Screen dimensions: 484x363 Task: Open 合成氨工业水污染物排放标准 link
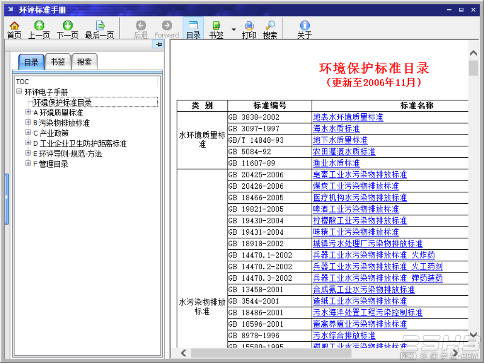click(x=363, y=289)
